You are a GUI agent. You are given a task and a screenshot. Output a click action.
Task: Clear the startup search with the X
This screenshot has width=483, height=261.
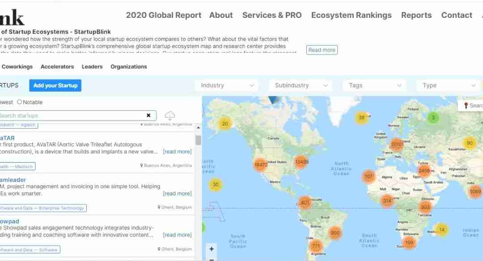pos(148,115)
